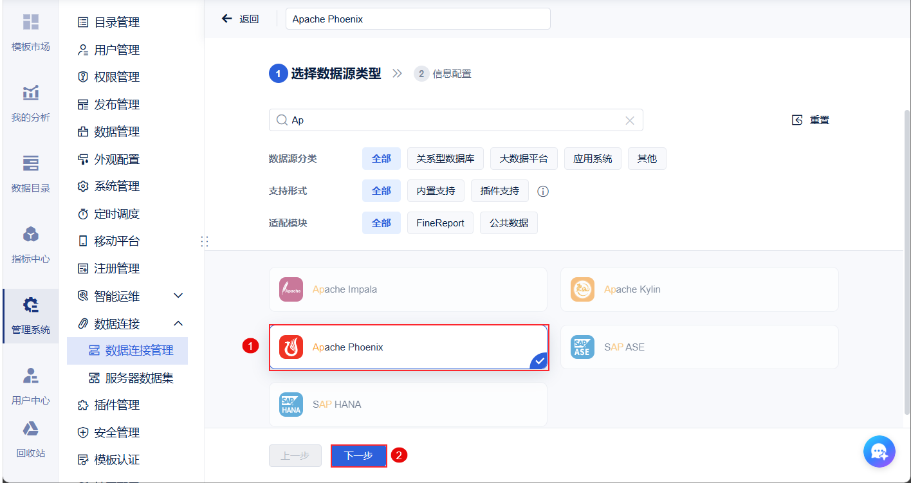Select 插件支持 support form
This screenshot has height=483, width=911.
(500, 191)
